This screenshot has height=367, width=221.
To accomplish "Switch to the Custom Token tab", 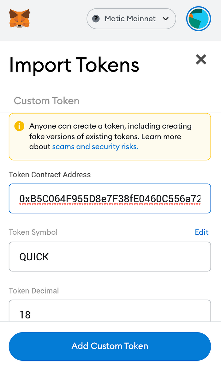I will pyautogui.click(x=46, y=101).
